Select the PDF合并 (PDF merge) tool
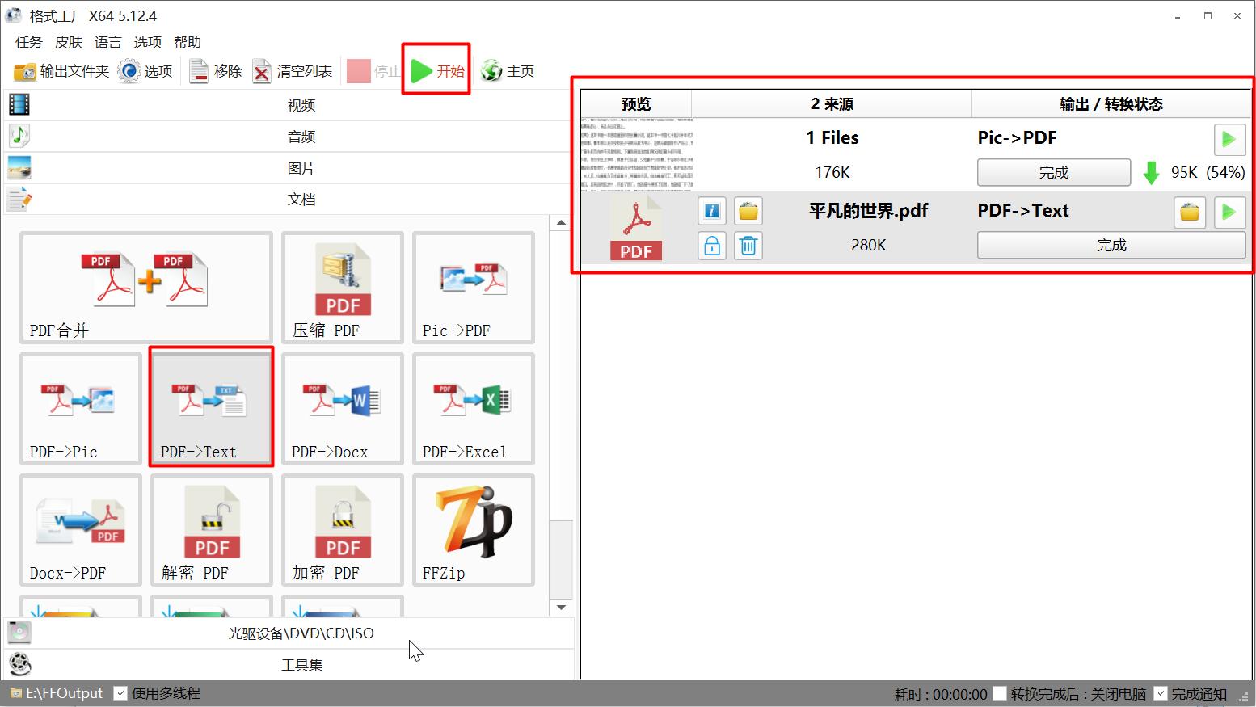This screenshot has width=1256, height=707. tap(145, 287)
